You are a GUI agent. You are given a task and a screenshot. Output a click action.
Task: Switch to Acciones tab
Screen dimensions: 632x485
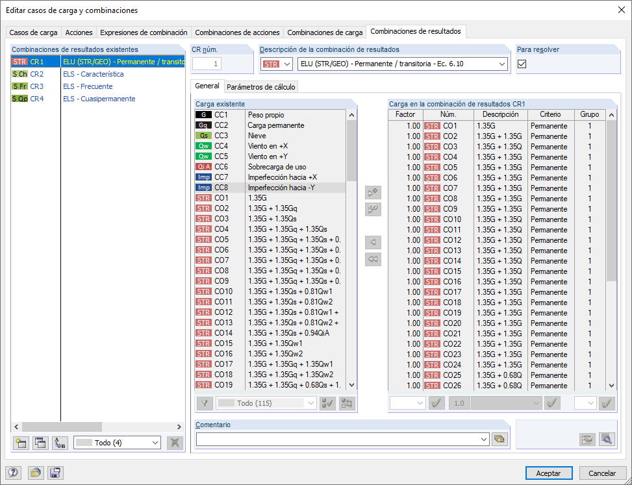79,32
